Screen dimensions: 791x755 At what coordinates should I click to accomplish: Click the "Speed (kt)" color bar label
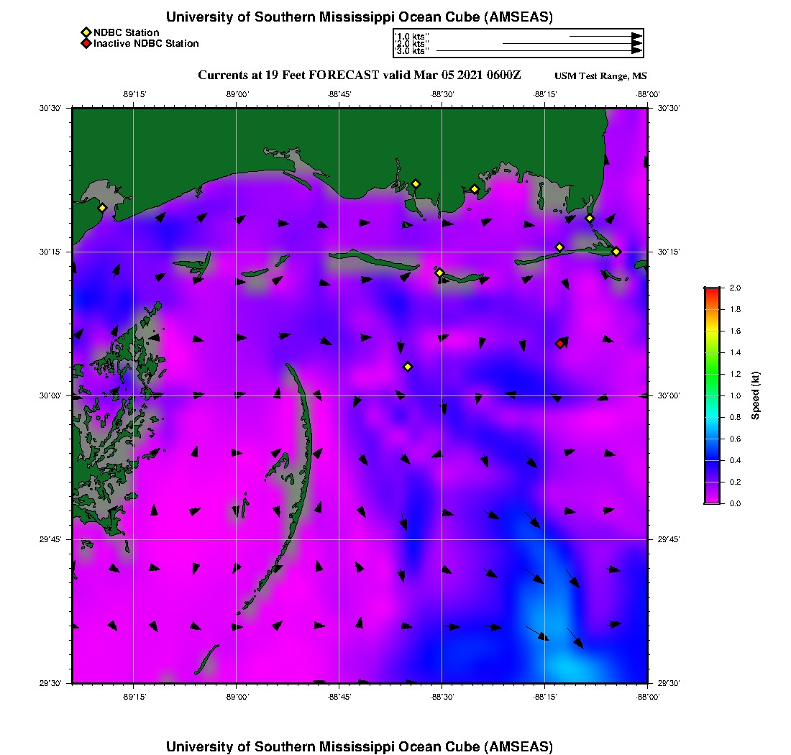[x=756, y=395]
